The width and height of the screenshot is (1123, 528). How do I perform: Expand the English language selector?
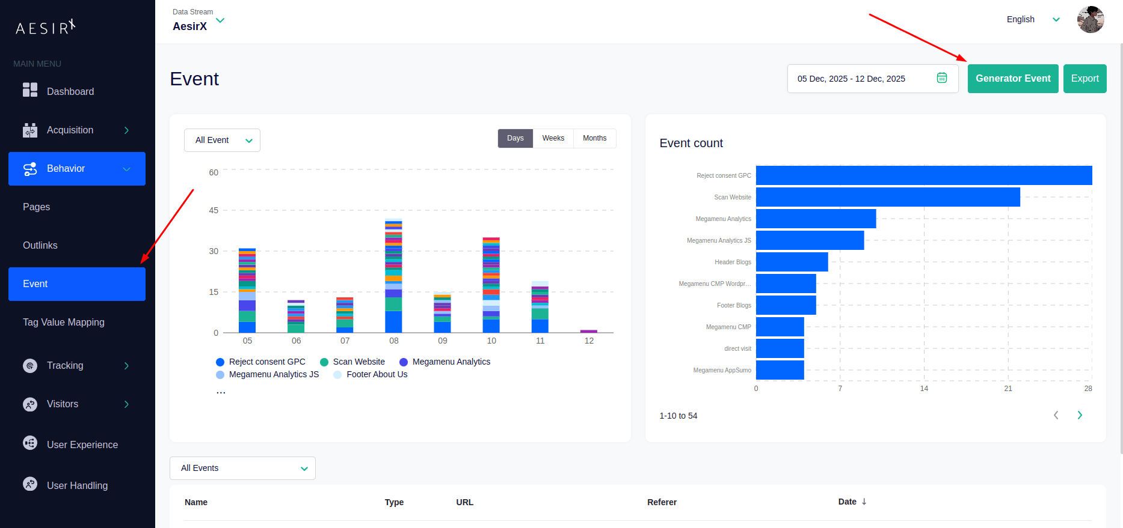(x=1032, y=19)
